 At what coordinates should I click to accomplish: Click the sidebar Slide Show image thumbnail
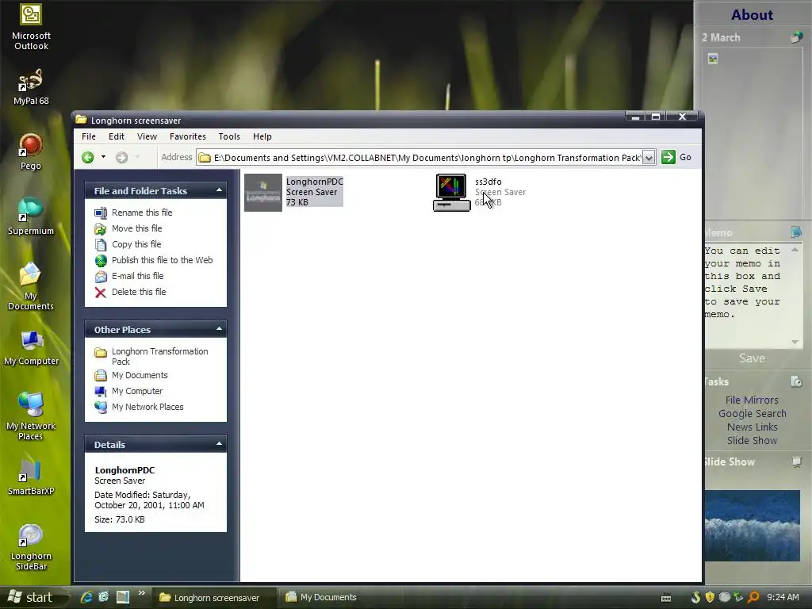pos(753,525)
